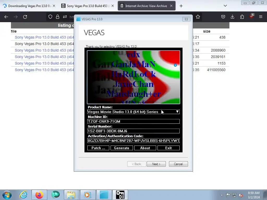Open Windows Explorer from the taskbar
Image resolution: width=267 pixels, height=200 pixels.
click(71, 195)
